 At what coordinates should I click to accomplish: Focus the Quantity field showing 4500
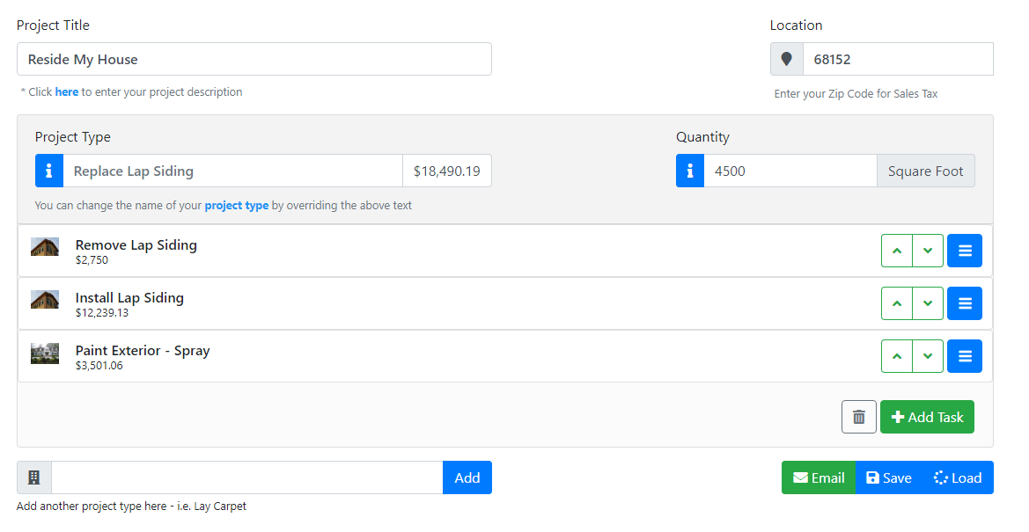(x=790, y=171)
